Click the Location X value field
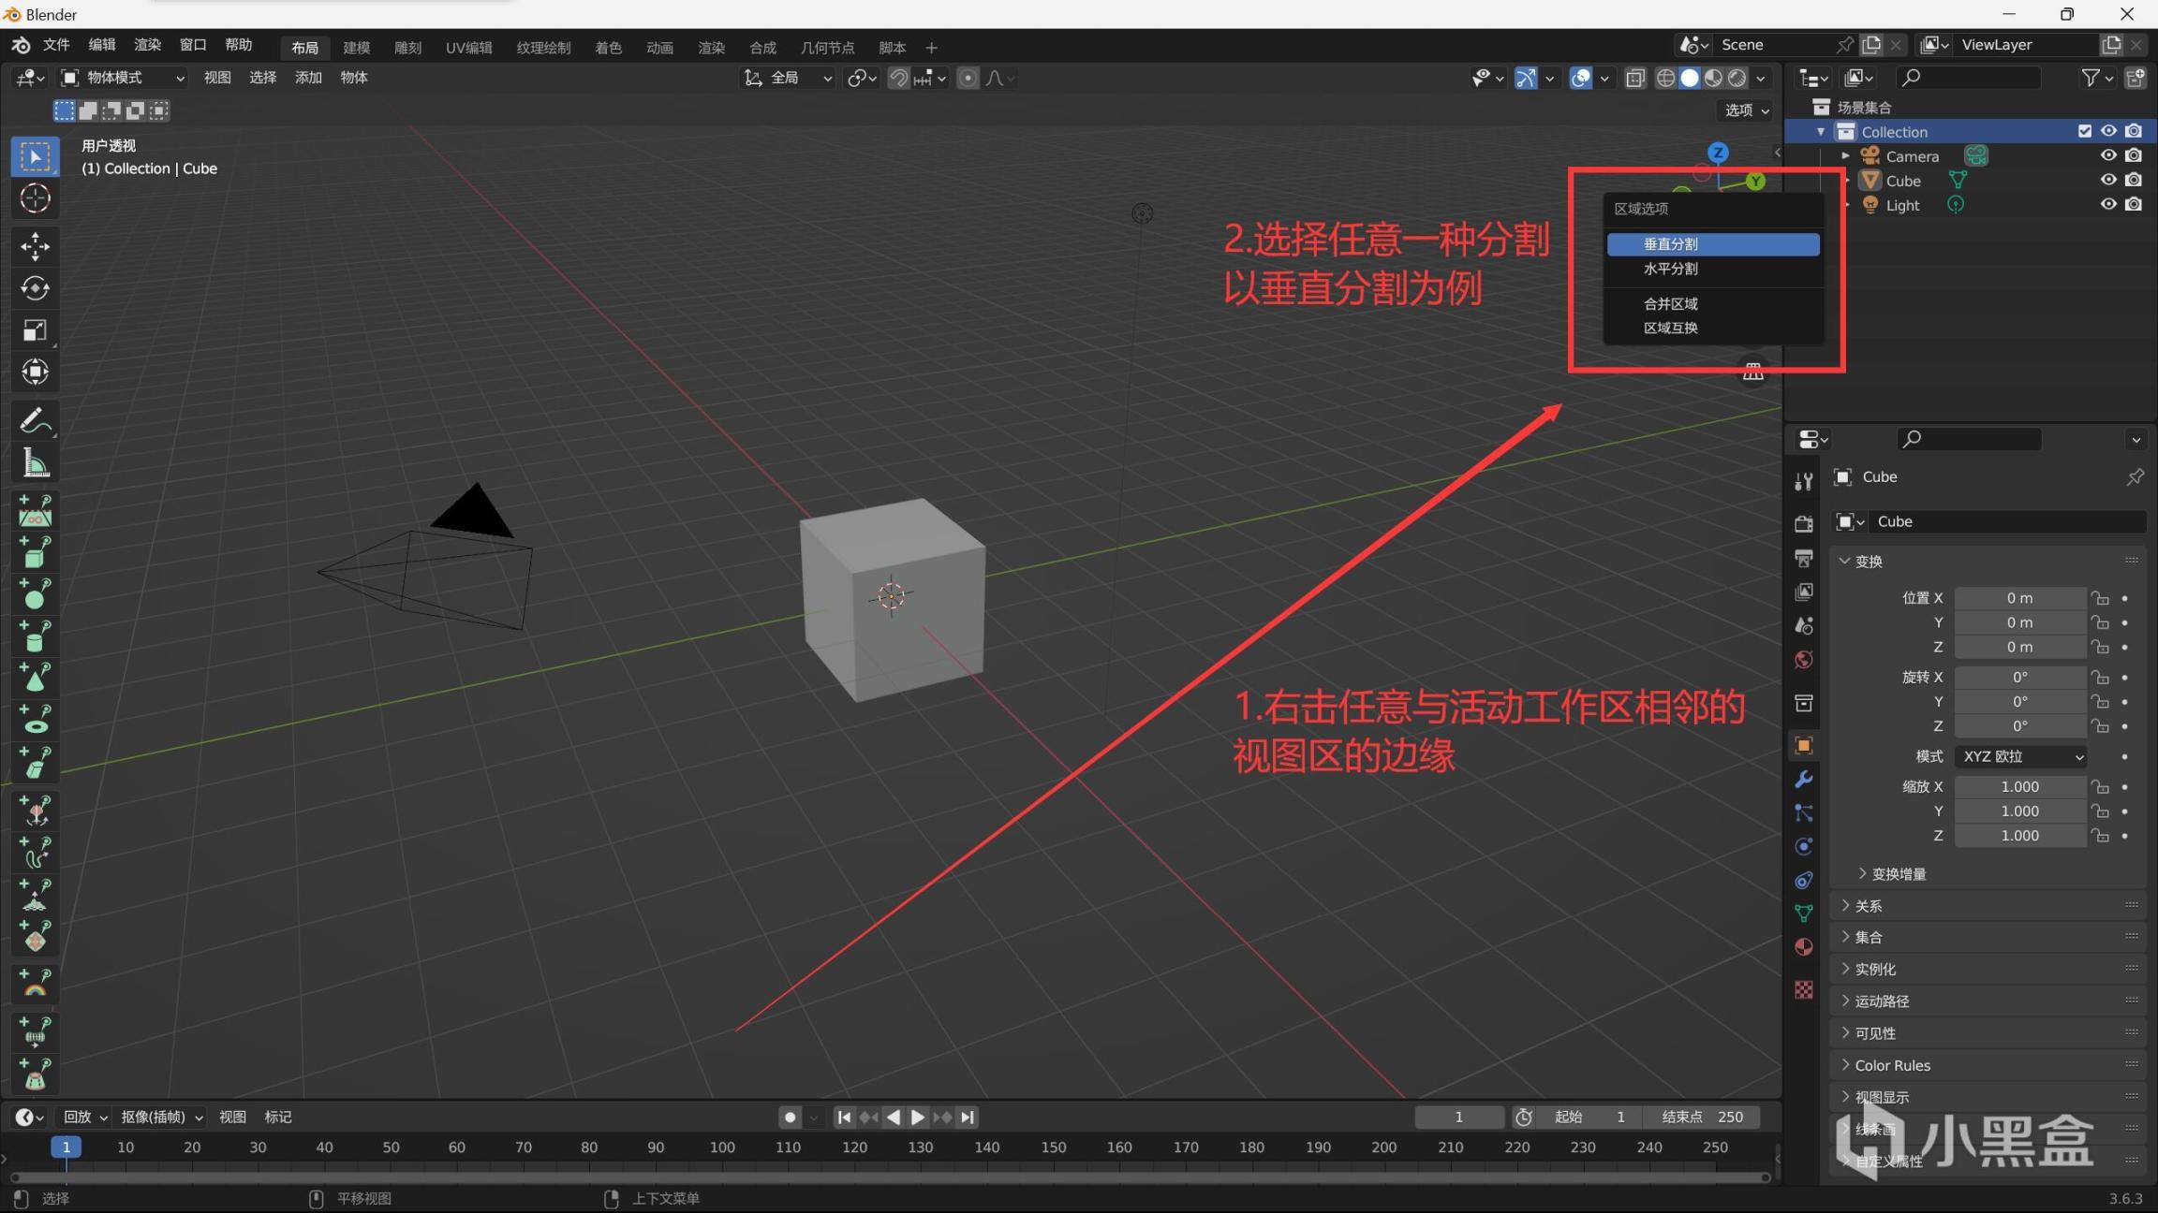The width and height of the screenshot is (2158, 1213). [x=2018, y=598]
